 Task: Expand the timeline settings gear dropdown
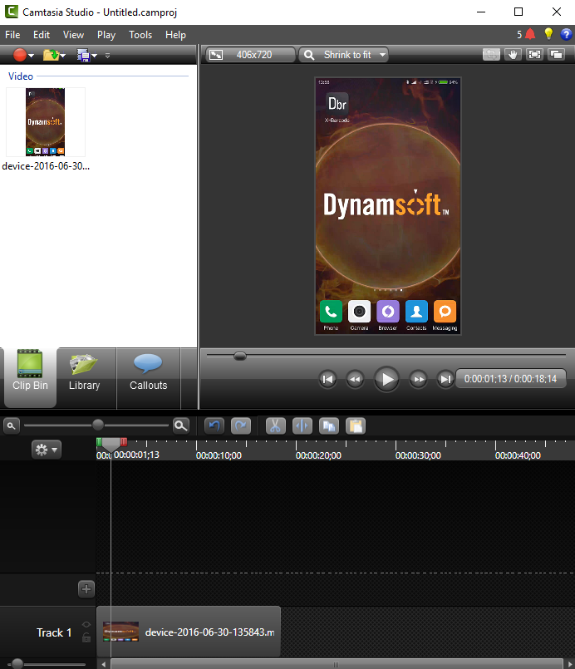click(46, 450)
